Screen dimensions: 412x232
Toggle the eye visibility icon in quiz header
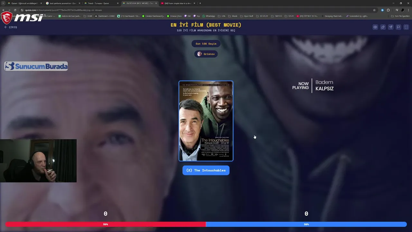click(375, 27)
